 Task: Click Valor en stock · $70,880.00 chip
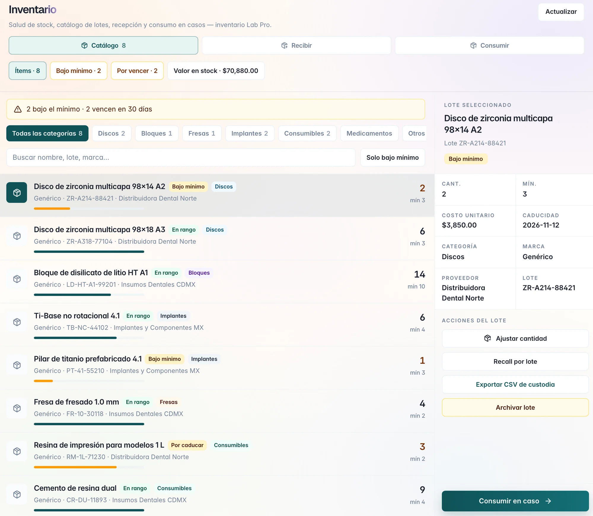point(216,71)
